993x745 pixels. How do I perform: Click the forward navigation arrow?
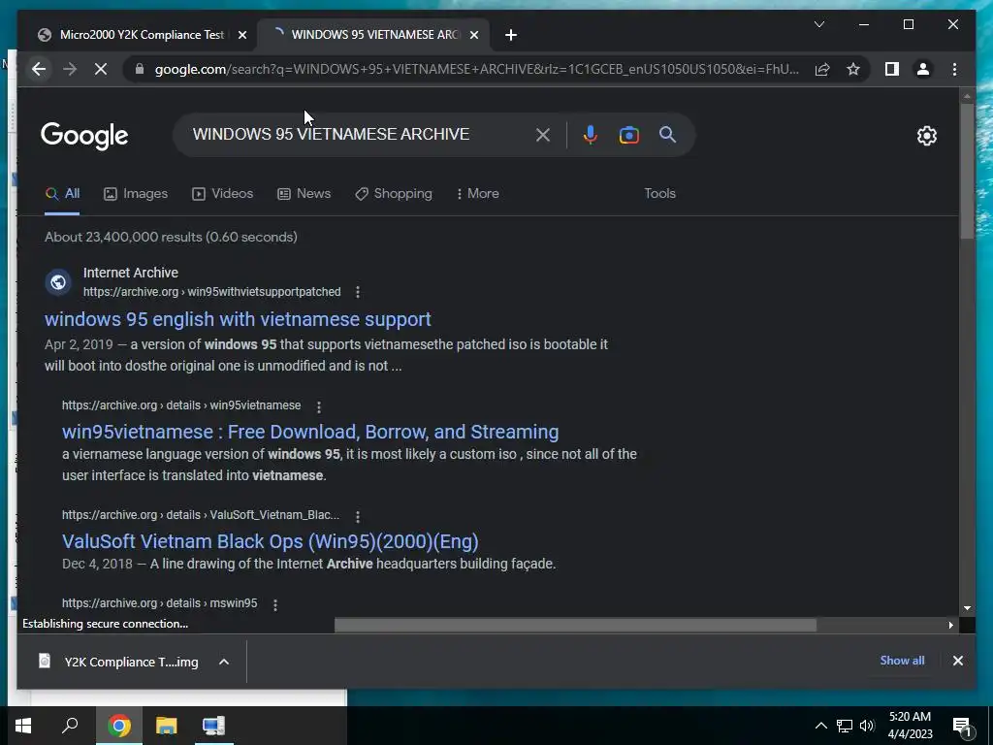pyautogui.click(x=70, y=69)
